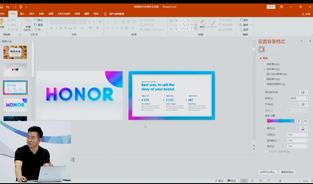This screenshot has width=313, height=184.
Task: Open gradient stop color (颜色) dropdown
Action: point(304,128)
